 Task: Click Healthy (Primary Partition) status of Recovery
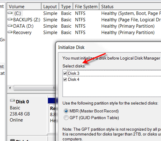[128, 33]
